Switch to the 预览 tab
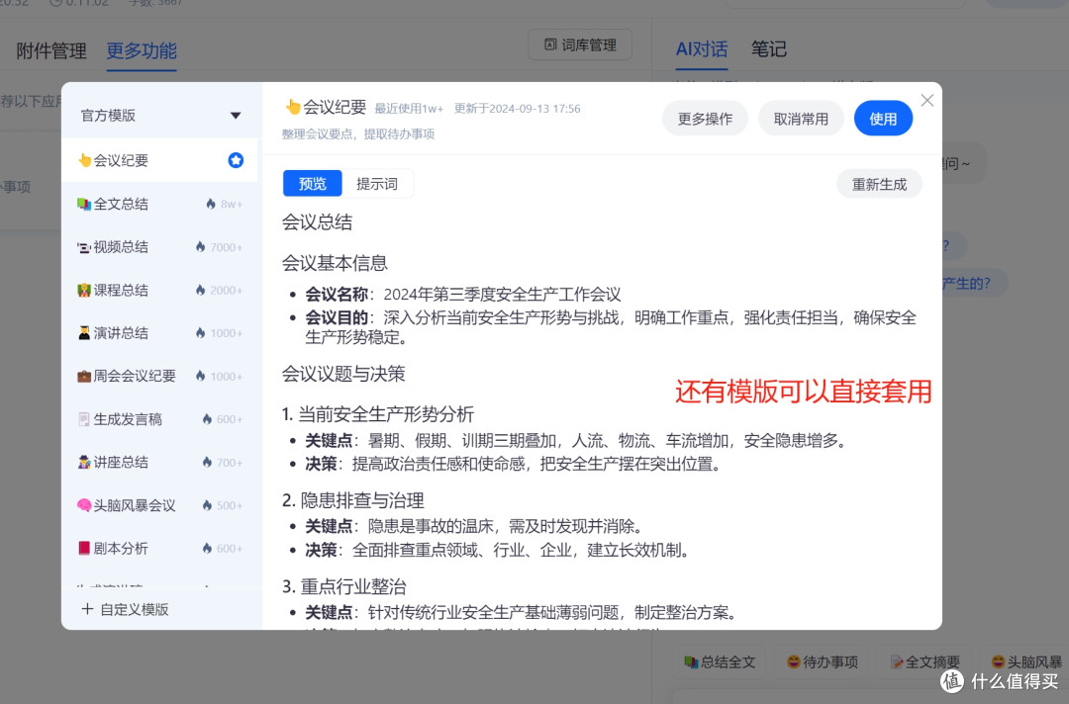The width and height of the screenshot is (1069, 704). [312, 184]
